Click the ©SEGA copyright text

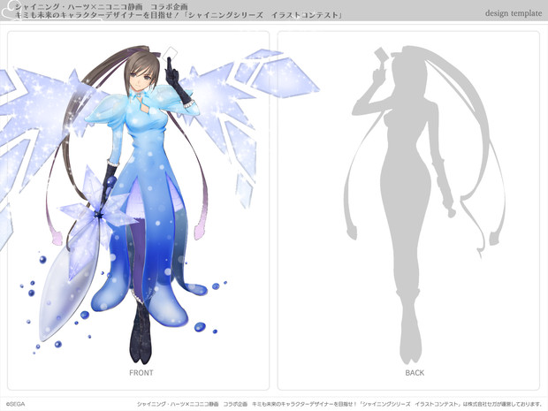(x=16, y=403)
